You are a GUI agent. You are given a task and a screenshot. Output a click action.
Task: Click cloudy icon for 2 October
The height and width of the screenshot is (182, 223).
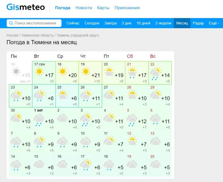(62, 118)
